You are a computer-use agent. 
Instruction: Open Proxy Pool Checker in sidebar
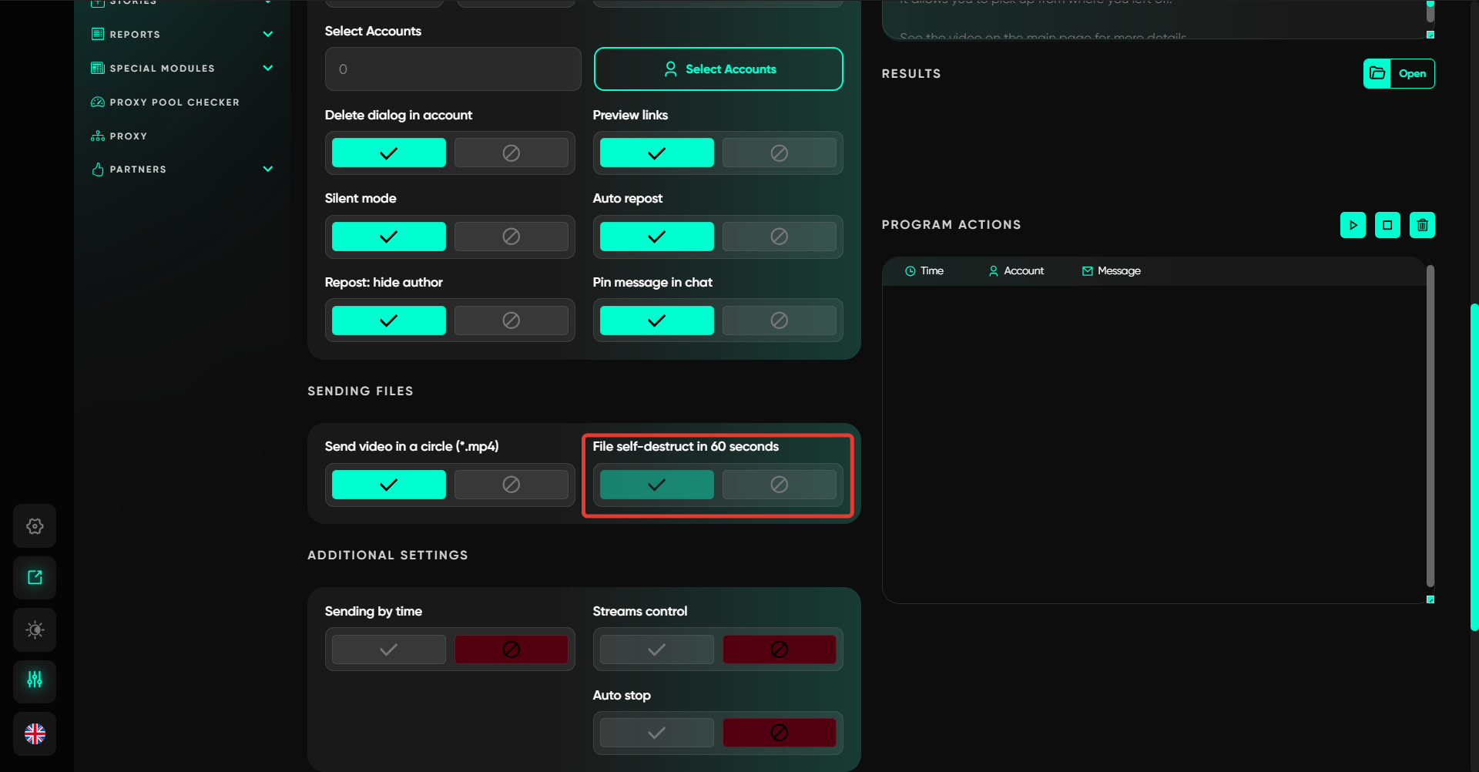click(x=174, y=102)
